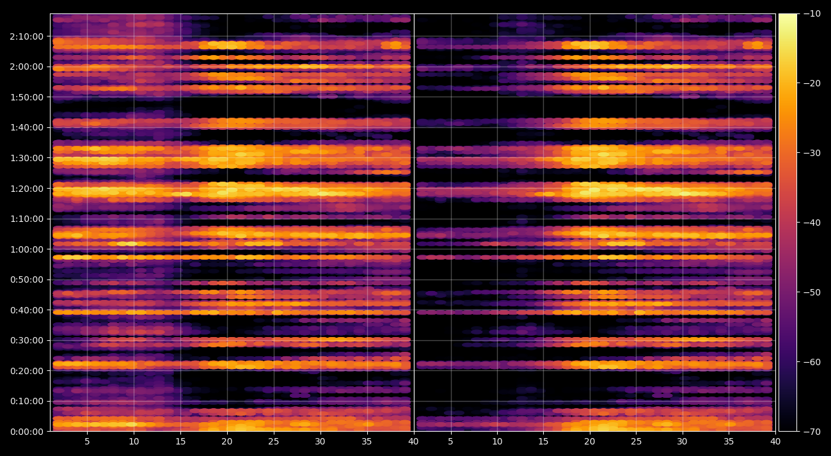Click the −60 colorbar tick label
The image size is (831, 456).
(x=812, y=362)
